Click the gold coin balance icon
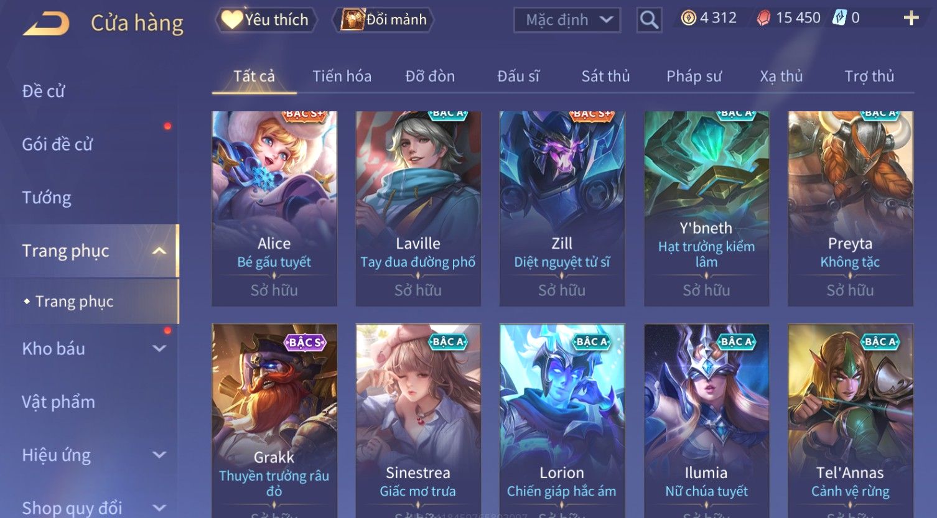 coord(688,18)
